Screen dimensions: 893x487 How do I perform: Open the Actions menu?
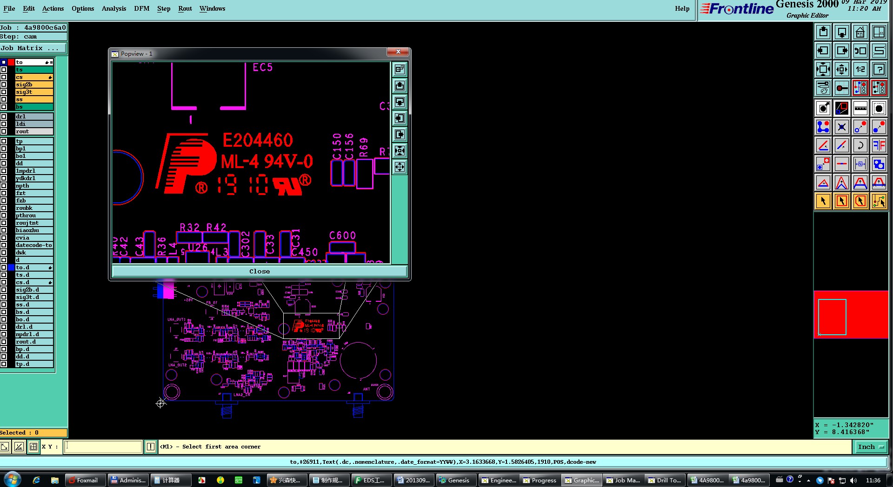coord(53,8)
